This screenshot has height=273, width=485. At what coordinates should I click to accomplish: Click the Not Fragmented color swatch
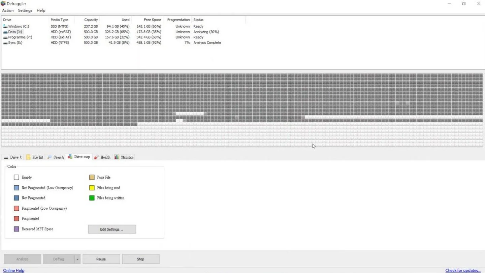pos(17,198)
